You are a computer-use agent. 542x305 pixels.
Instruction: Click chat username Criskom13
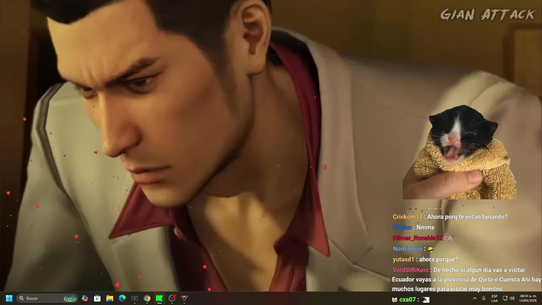coord(407,217)
